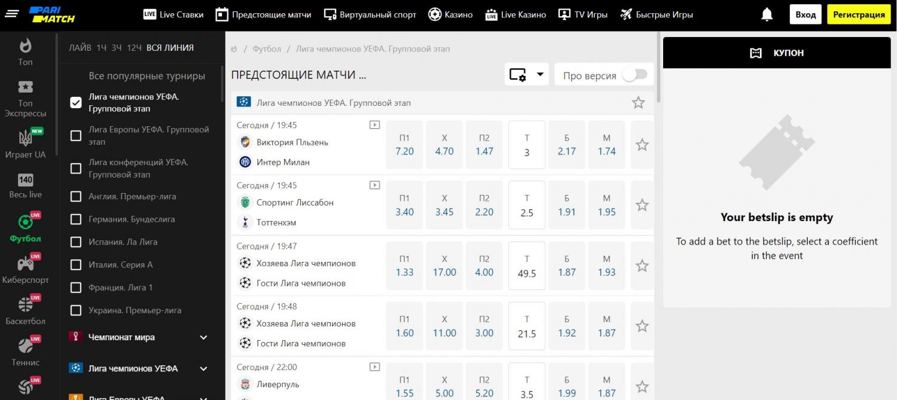The height and width of the screenshot is (400, 897).
Task: Favorite the Виктория Пльзень match with star
Action: tap(642, 145)
